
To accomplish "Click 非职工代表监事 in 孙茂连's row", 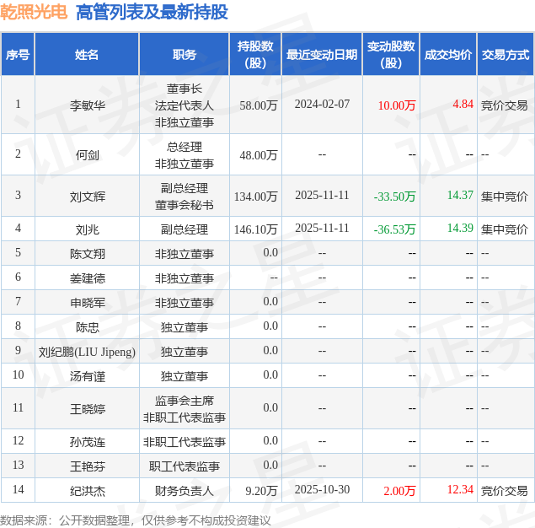I will click(185, 442).
